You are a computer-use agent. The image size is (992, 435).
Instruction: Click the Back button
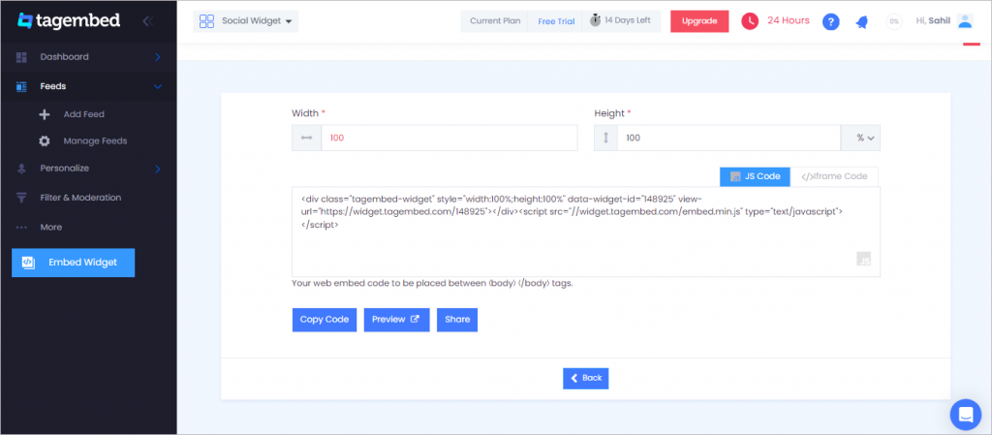586,378
